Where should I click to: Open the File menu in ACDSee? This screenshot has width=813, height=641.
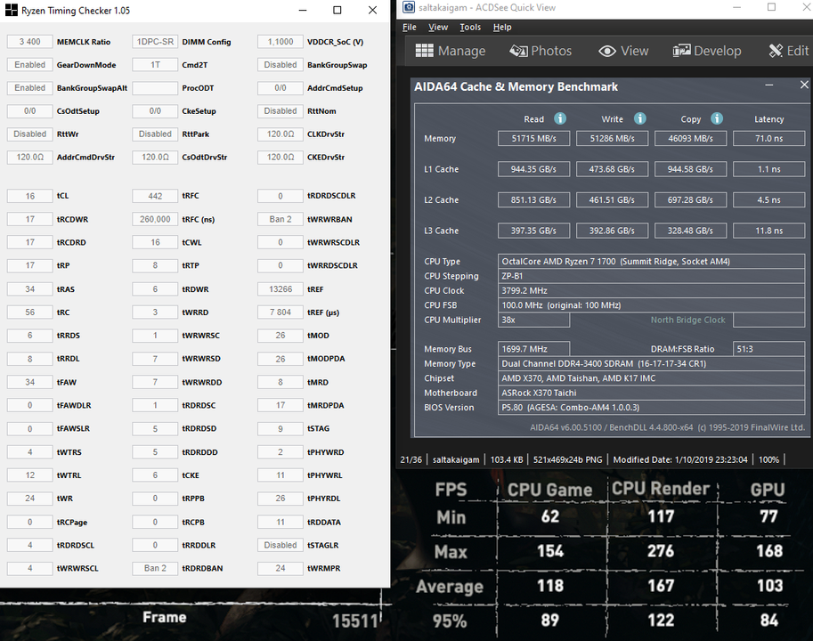coord(409,27)
